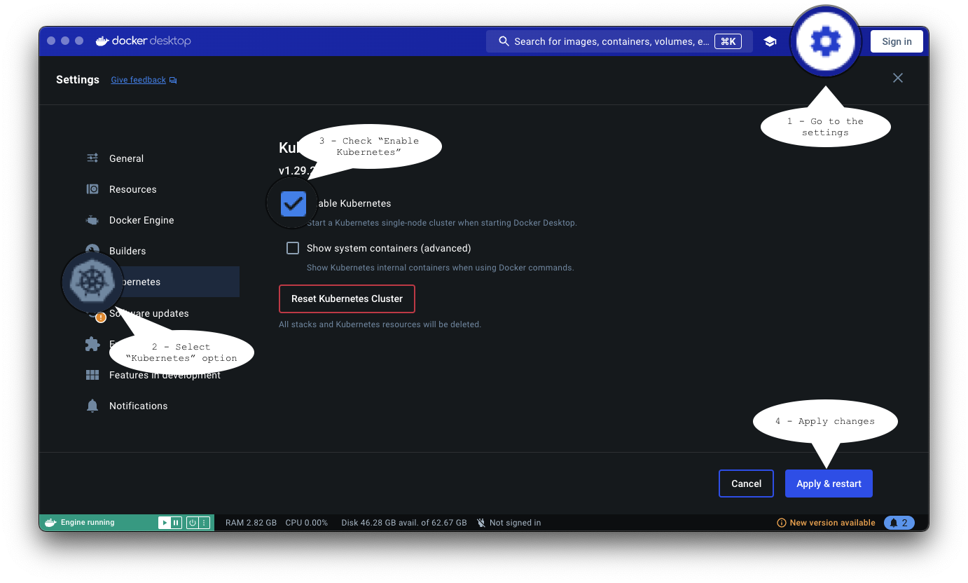Click the RAM 2.82 GB status text
Screen dimensions: 968x583
[251, 523]
